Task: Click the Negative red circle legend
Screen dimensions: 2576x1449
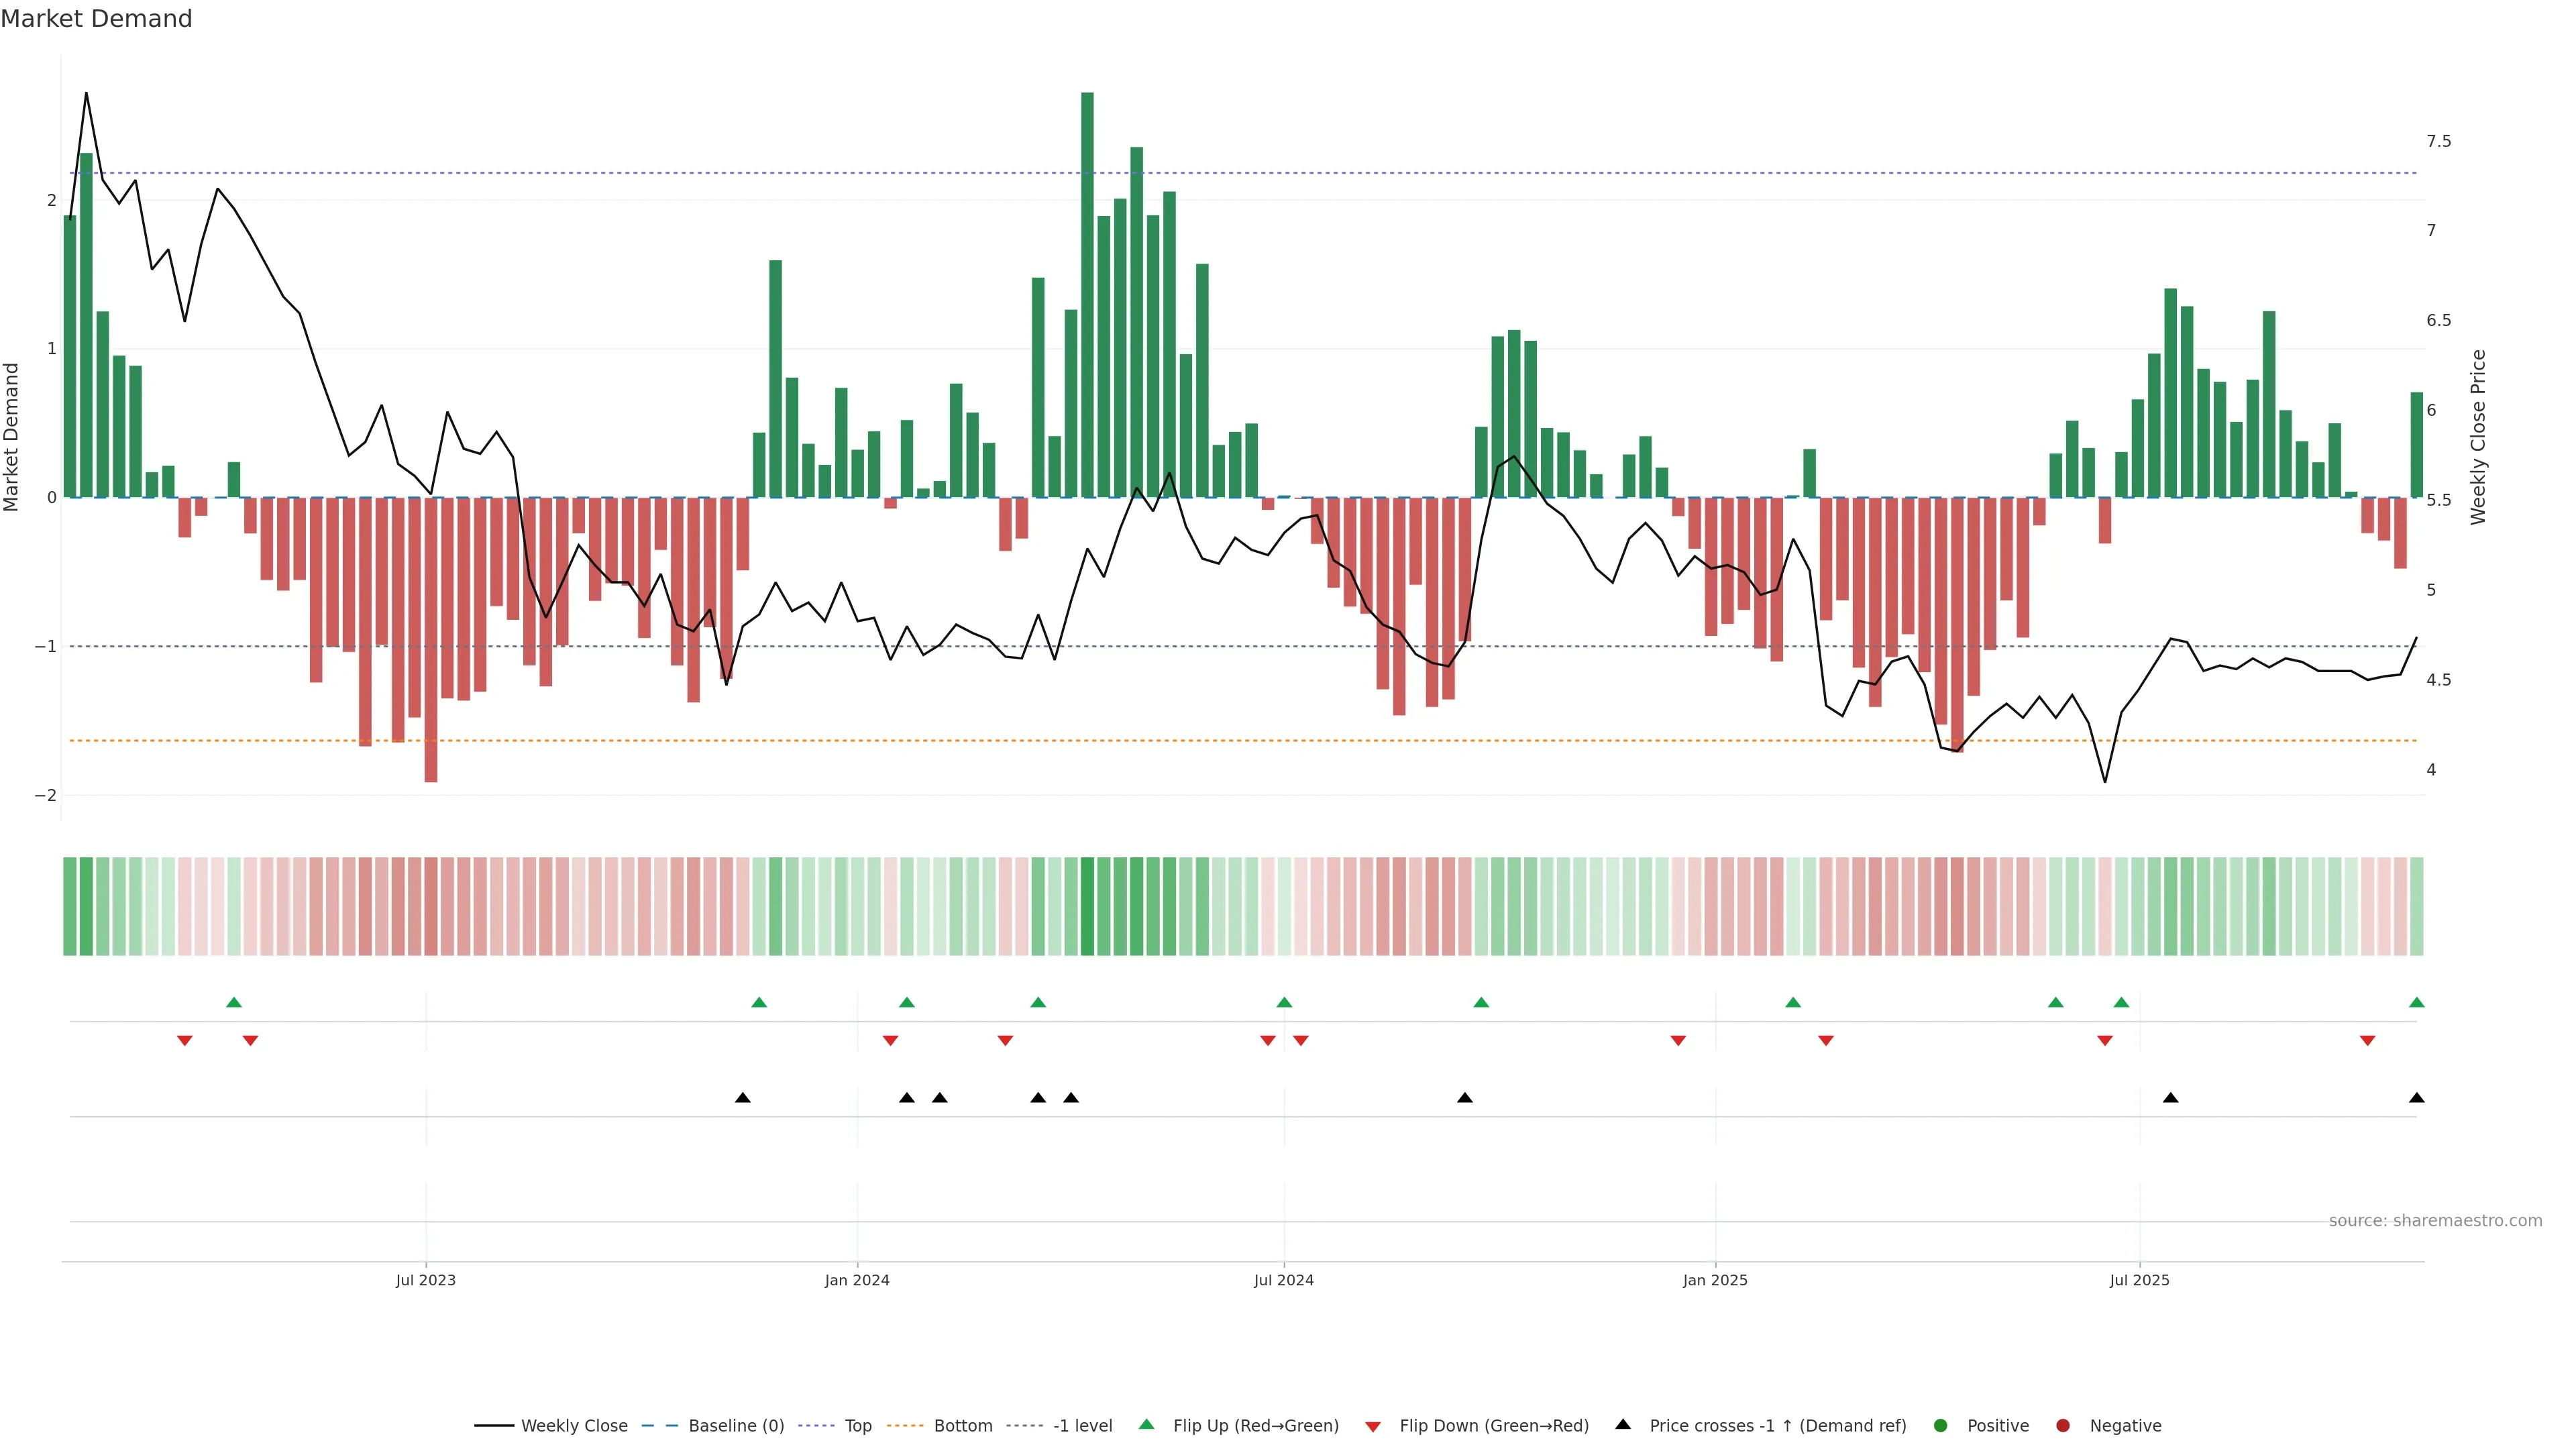Action: point(2063,1426)
